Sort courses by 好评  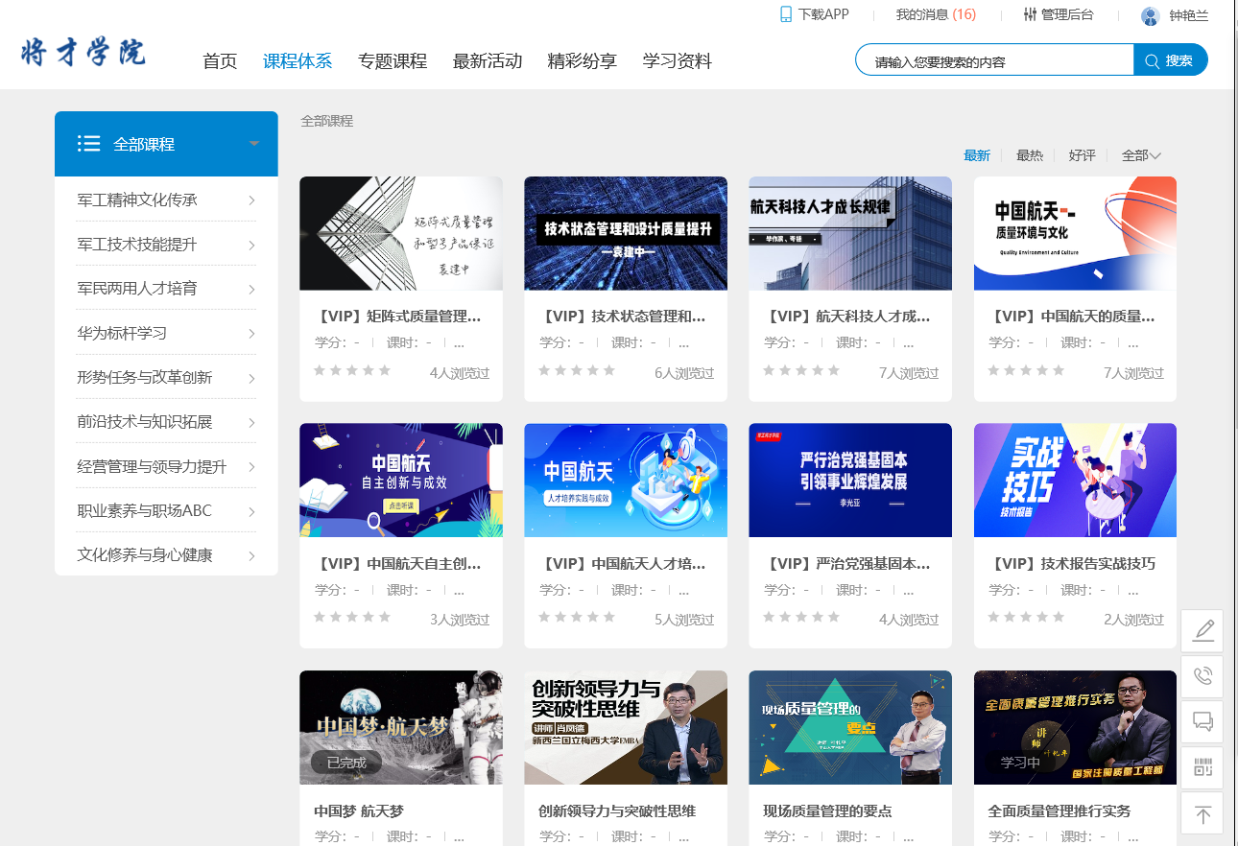click(x=1083, y=155)
